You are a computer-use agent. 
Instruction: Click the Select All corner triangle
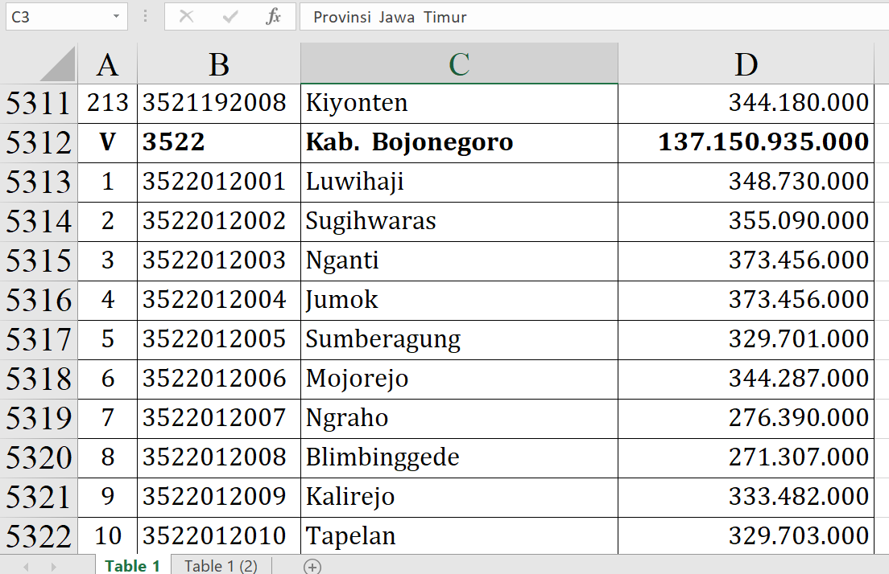point(58,64)
